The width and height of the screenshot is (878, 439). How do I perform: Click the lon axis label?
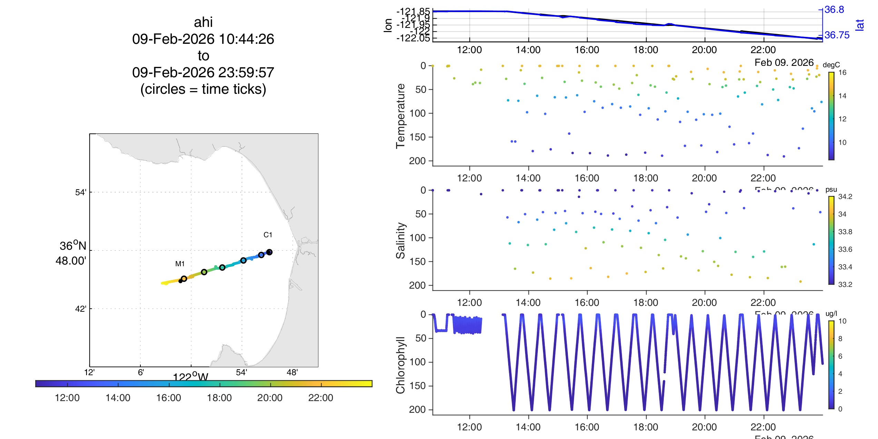[x=388, y=25]
